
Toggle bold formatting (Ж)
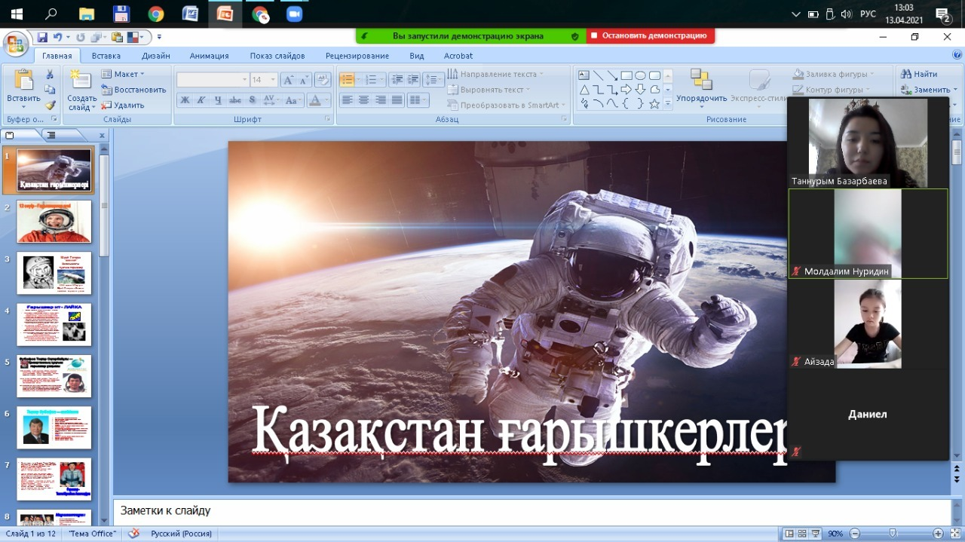tap(185, 100)
